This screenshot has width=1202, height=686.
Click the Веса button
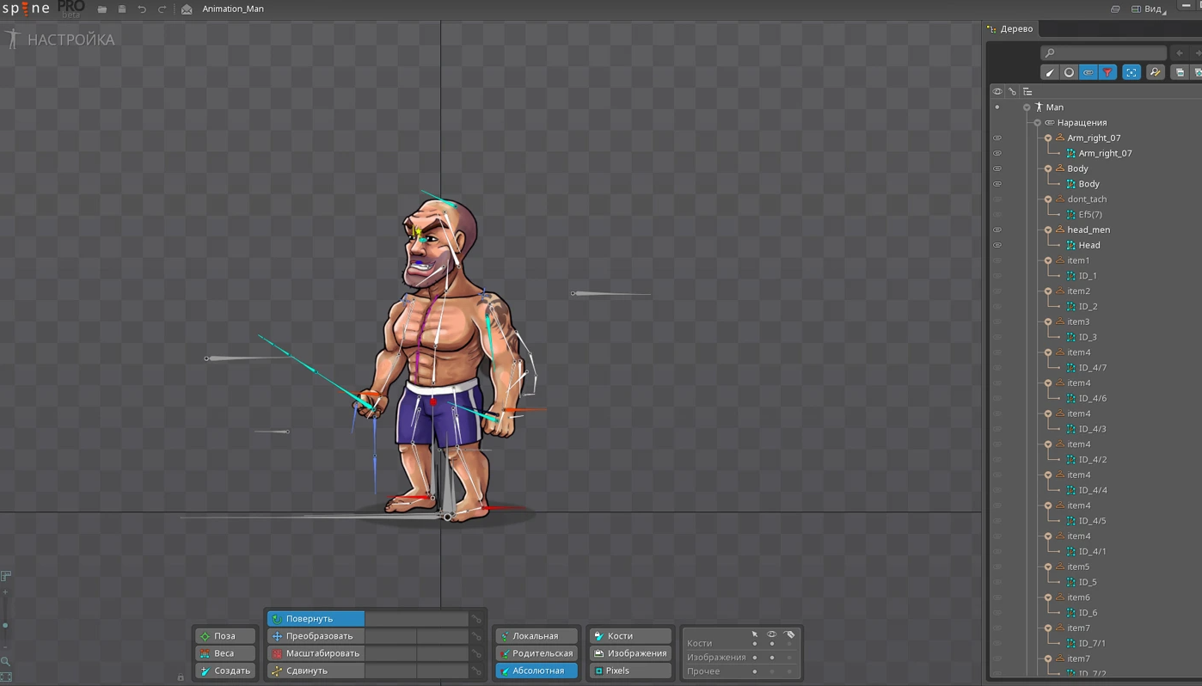[x=224, y=653]
